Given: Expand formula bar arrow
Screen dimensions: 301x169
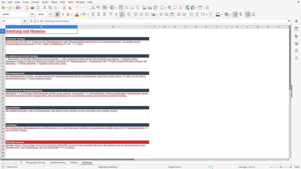Looking at the screenshot, I should [x=289, y=21].
